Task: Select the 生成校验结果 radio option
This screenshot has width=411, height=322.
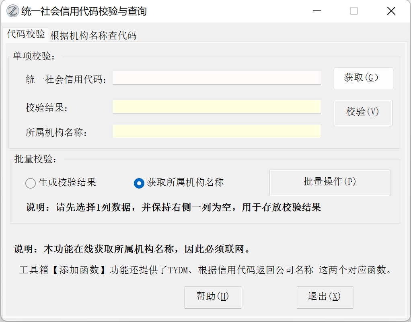Action: click(31, 183)
